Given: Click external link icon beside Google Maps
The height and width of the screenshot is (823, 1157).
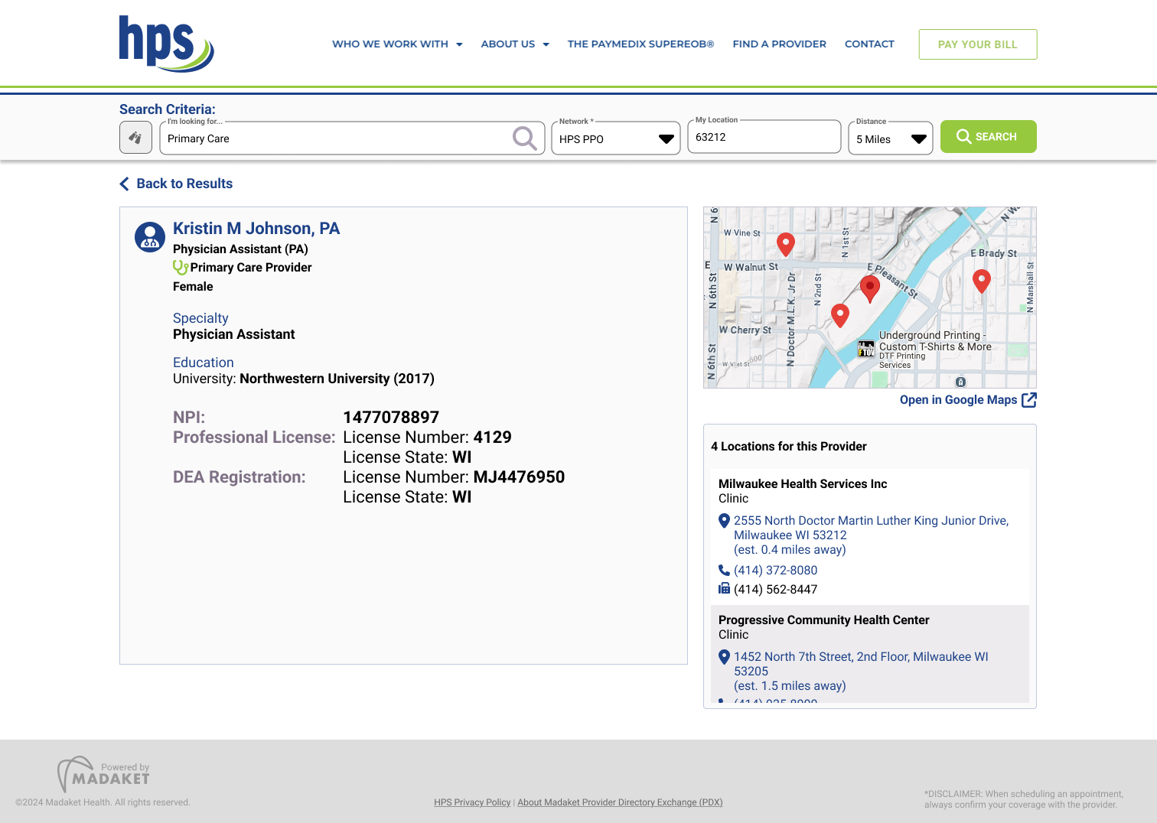Looking at the screenshot, I should point(1029,400).
